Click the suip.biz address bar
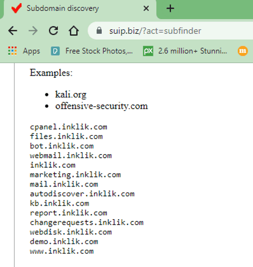This screenshot has height=267, width=253. [x=170, y=31]
